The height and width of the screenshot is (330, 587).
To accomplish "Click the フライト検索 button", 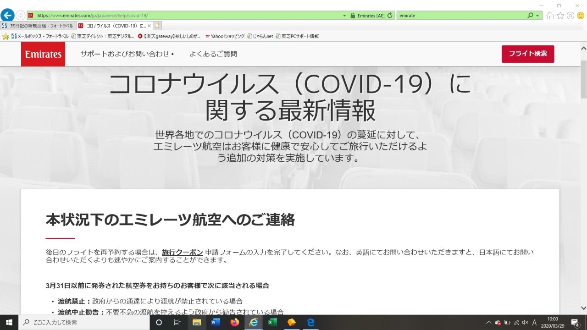I will click(528, 54).
